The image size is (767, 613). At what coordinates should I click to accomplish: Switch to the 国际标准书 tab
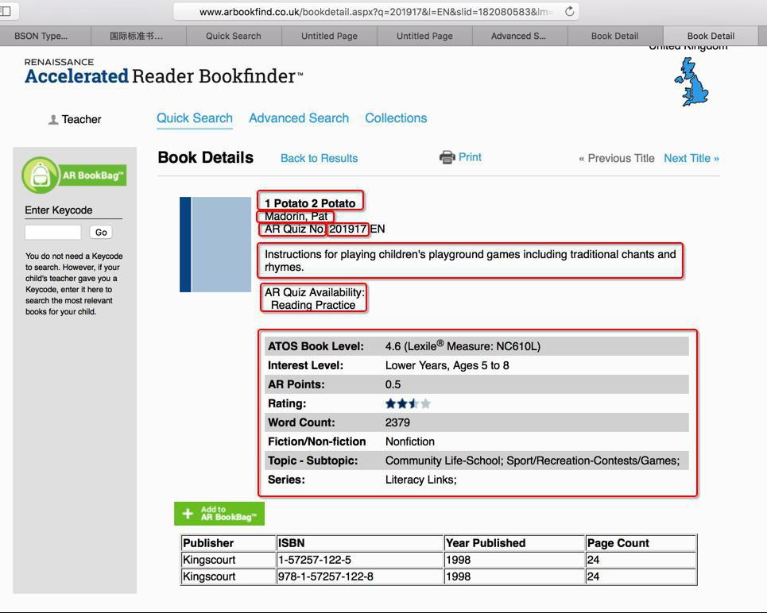138,37
